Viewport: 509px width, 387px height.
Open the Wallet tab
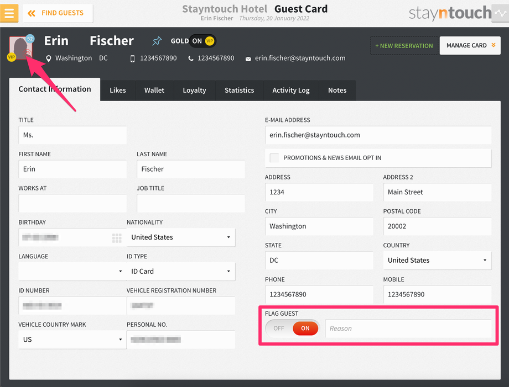[154, 91]
